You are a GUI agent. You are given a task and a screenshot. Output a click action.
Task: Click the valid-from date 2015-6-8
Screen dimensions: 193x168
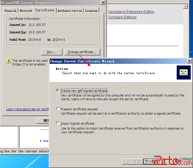pos(35,40)
